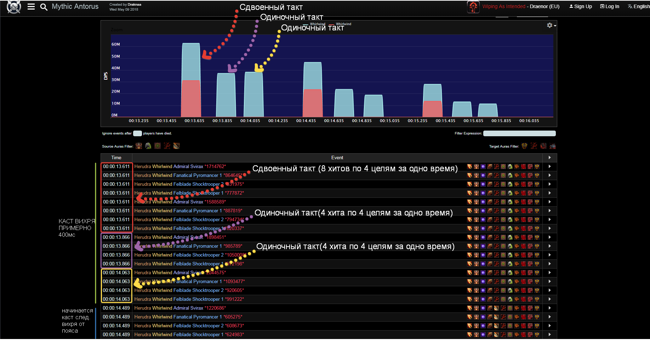
Task: Click the search magnifier icon
Action: pyautogui.click(x=44, y=7)
